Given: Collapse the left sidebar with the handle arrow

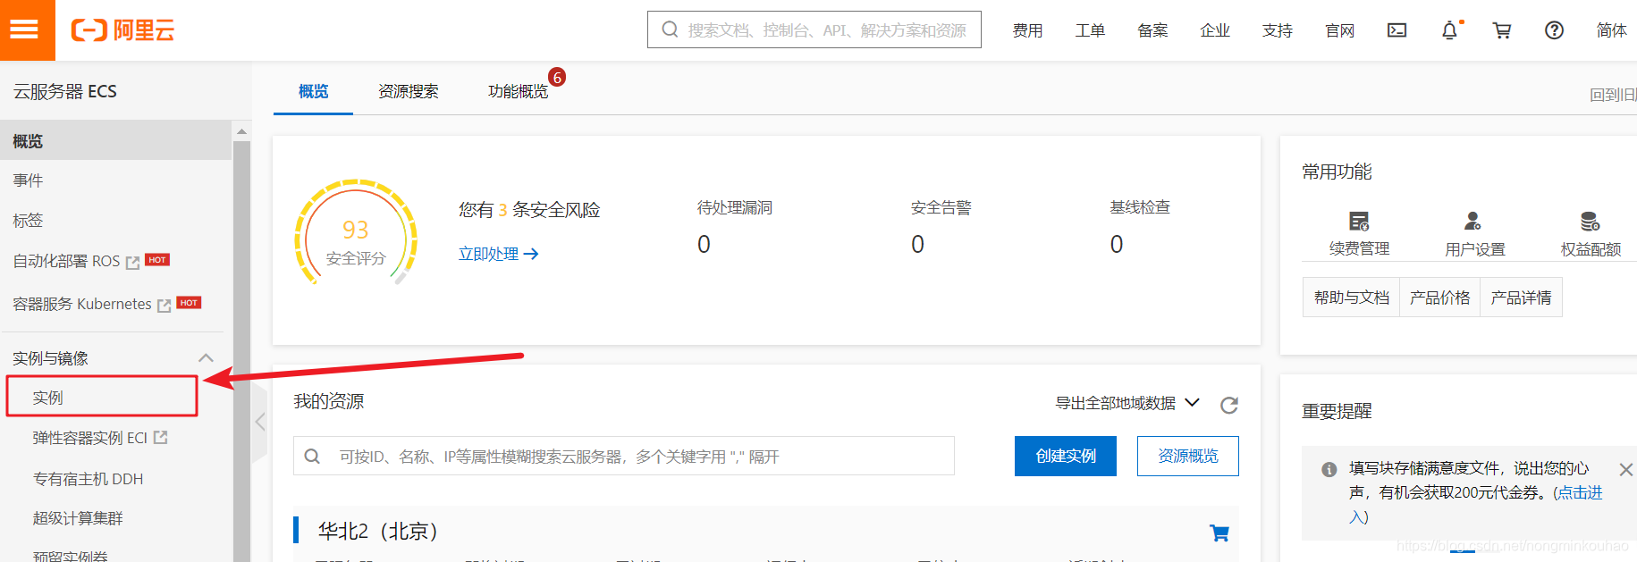Looking at the screenshot, I should [x=260, y=422].
